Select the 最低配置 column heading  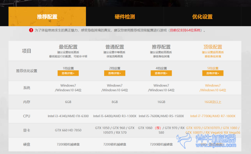(68, 47)
